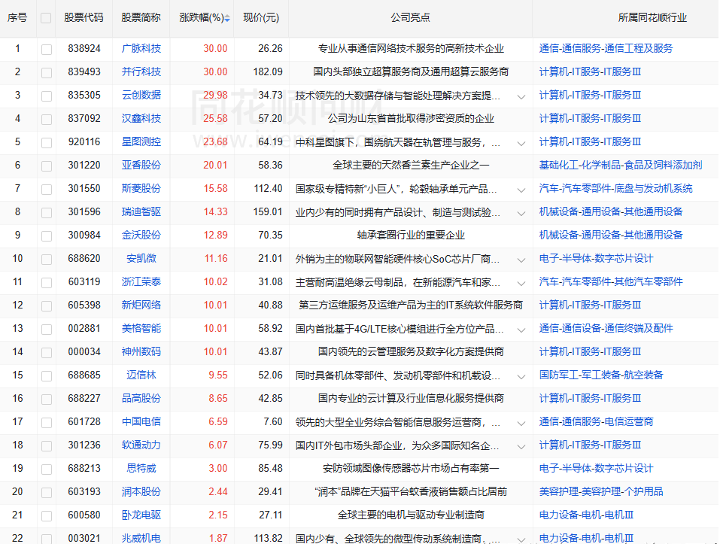The image size is (720, 544).
Task: Open industry link 基础化工-化学制品-食品及饲料添加剂
Action: click(x=621, y=165)
